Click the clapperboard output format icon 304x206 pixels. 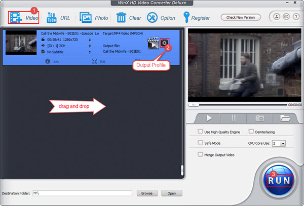pyautogui.click(x=153, y=43)
